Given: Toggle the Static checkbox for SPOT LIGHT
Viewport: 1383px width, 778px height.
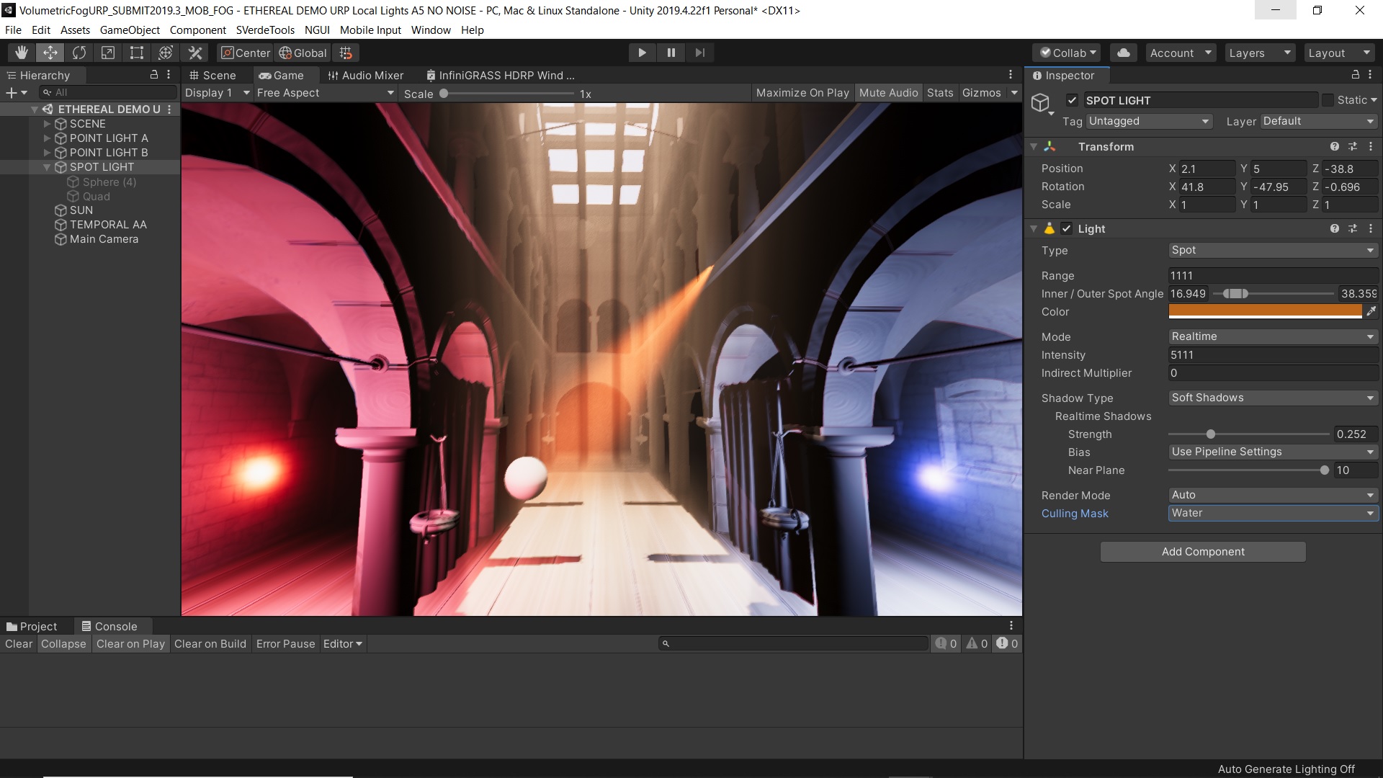Looking at the screenshot, I should (1328, 100).
